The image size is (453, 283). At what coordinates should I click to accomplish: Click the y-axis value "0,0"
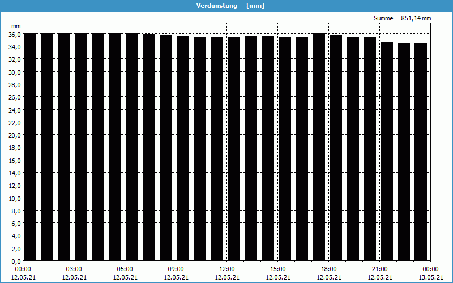point(16,261)
